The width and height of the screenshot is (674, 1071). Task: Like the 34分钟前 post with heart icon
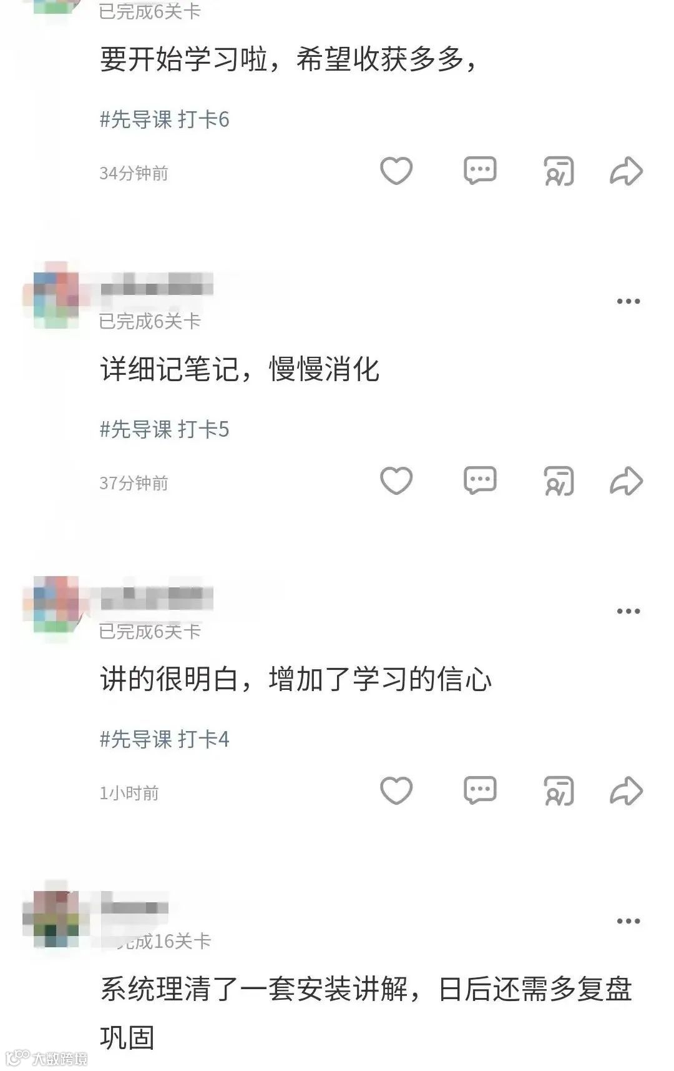pos(396,171)
